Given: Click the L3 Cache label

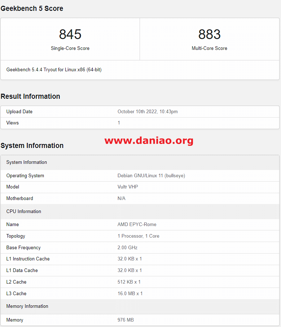Looking at the screenshot, I should [x=16, y=293].
